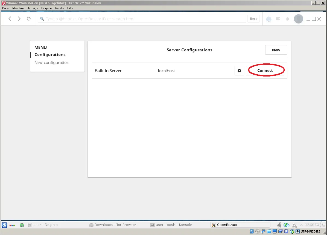Click the Built-in Server name text

pos(108,71)
